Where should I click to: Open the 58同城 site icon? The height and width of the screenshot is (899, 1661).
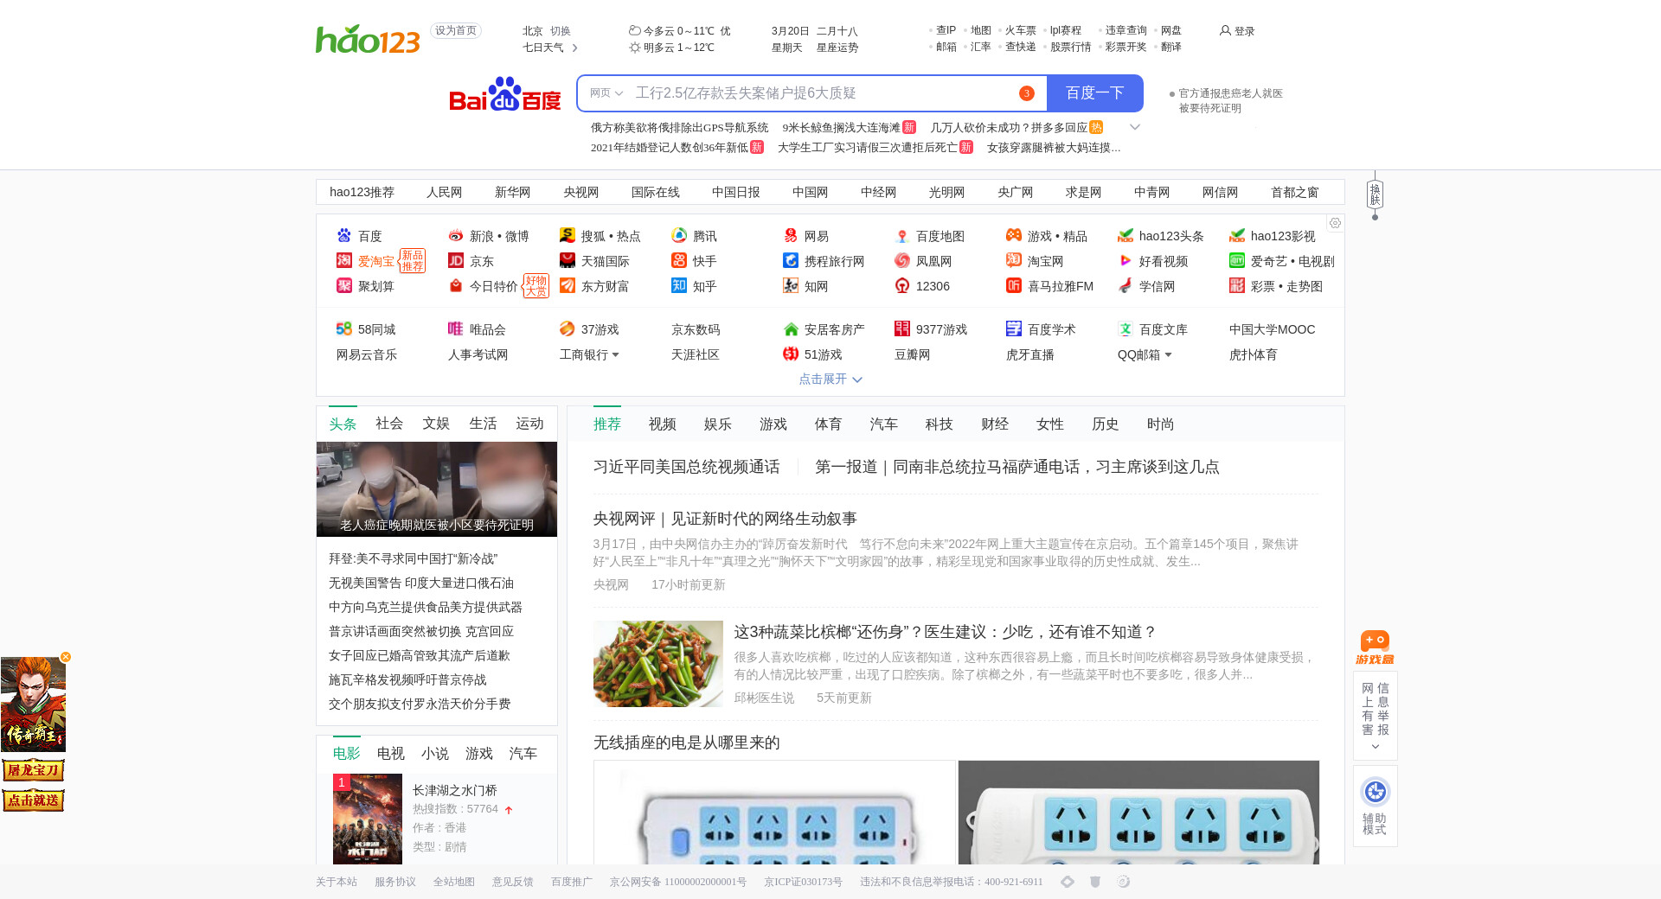click(343, 329)
